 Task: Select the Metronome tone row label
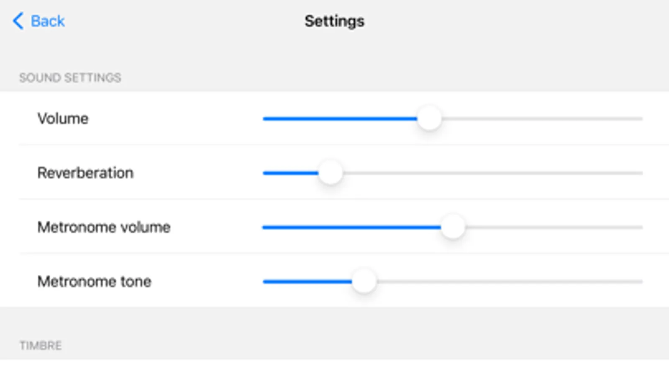click(94, 282)
